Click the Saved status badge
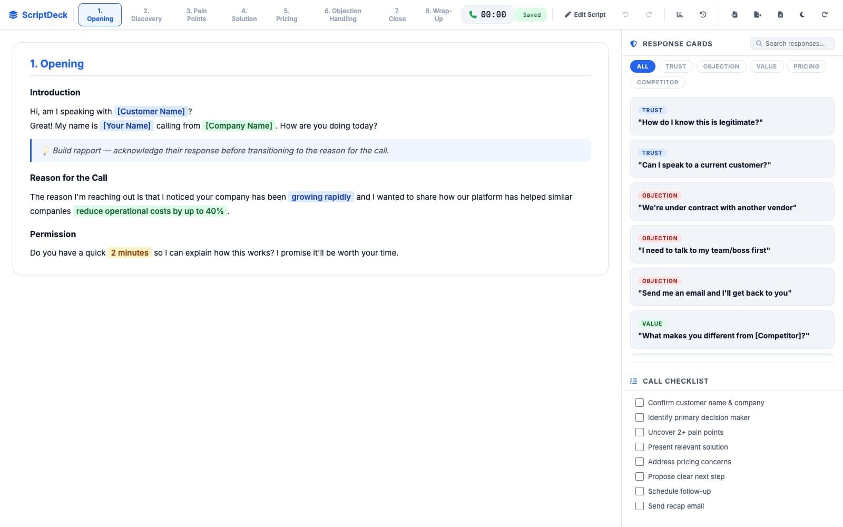843x527 pixels. click(x=532, y=15)
